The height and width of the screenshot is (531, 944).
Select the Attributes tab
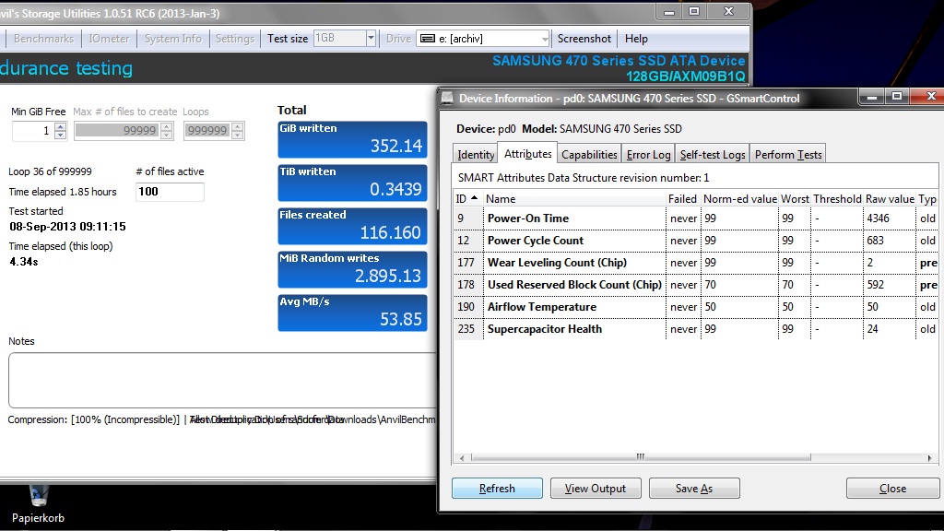[527, 154]
